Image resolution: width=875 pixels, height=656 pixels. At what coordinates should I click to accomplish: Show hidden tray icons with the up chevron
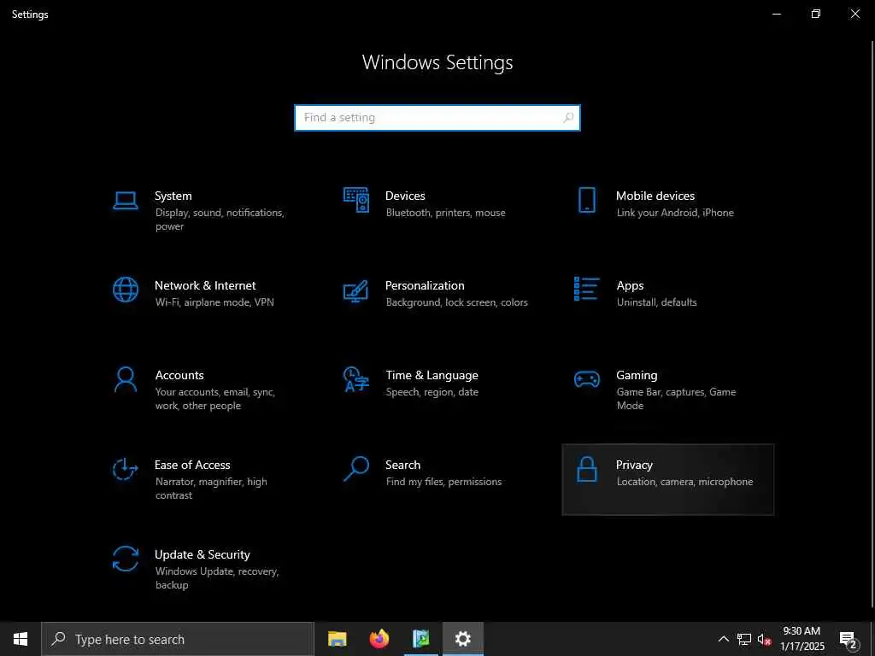tap(723, 639)
